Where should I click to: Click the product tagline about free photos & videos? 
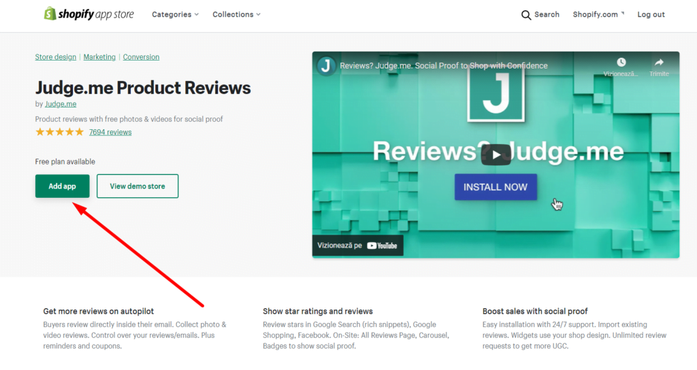click(129, 119)
